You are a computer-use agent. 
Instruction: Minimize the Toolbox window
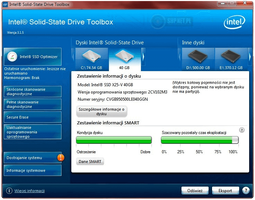(222, 3)
